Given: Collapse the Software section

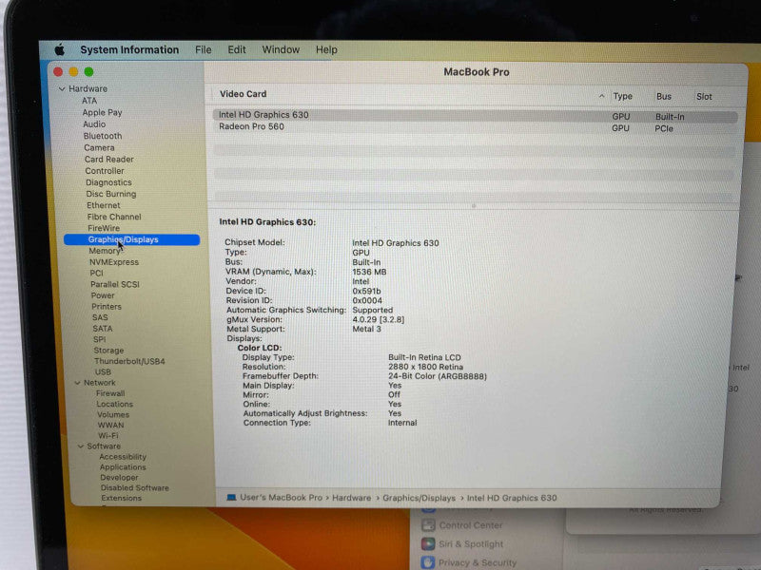Looking at the screenshot, I should (x=81, y=446).
